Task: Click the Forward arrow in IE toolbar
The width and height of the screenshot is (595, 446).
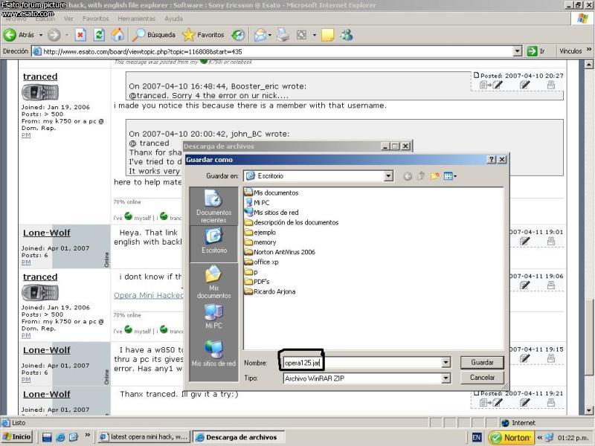Action: point(54,35)
